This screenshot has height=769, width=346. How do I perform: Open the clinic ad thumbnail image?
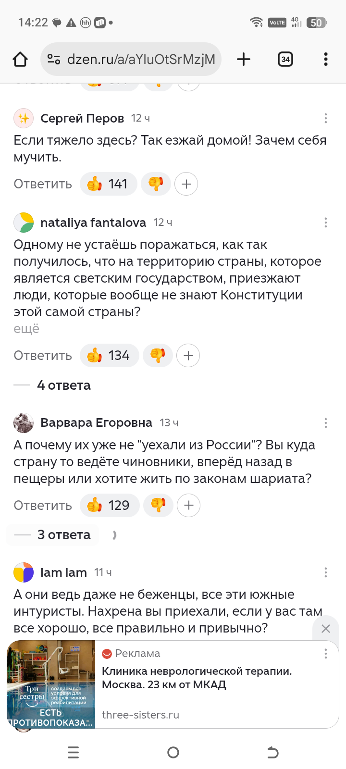(51, 684)
